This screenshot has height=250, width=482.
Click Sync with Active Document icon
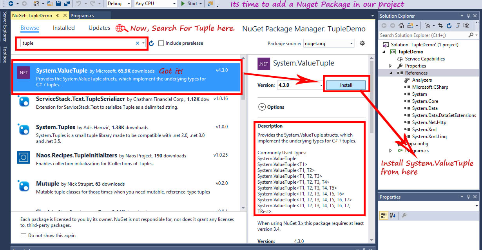[440, 26]
